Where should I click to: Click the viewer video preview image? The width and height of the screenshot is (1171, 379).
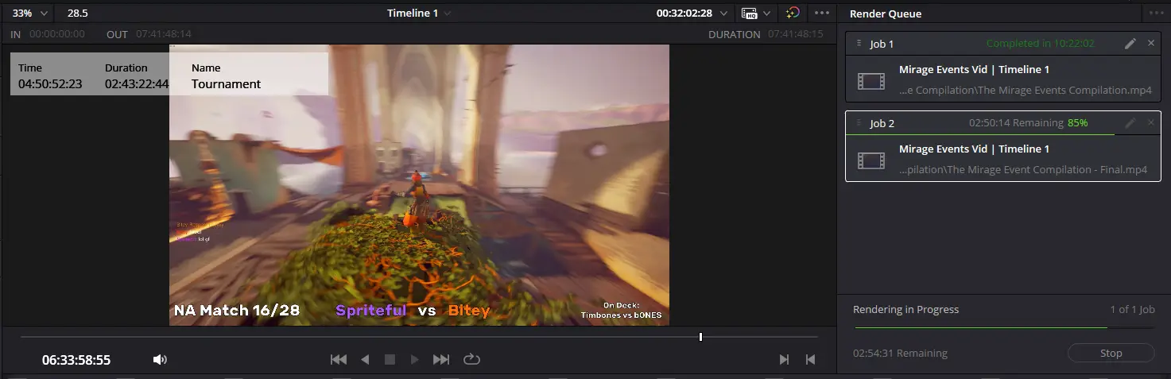(419, 184)
